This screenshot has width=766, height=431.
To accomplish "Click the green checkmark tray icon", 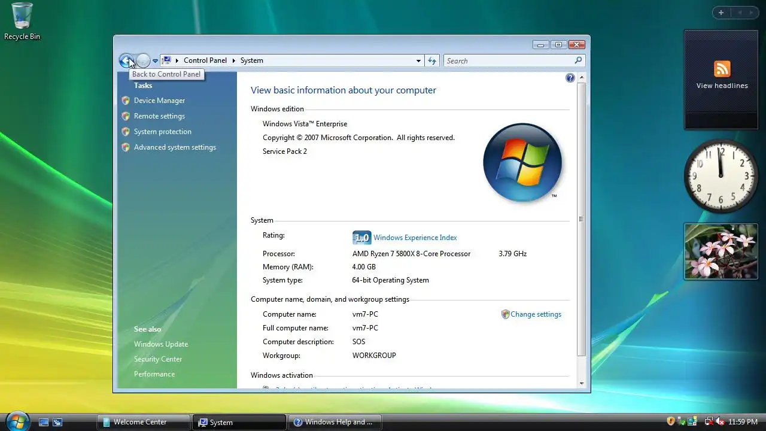I will [x=682, y=421].
